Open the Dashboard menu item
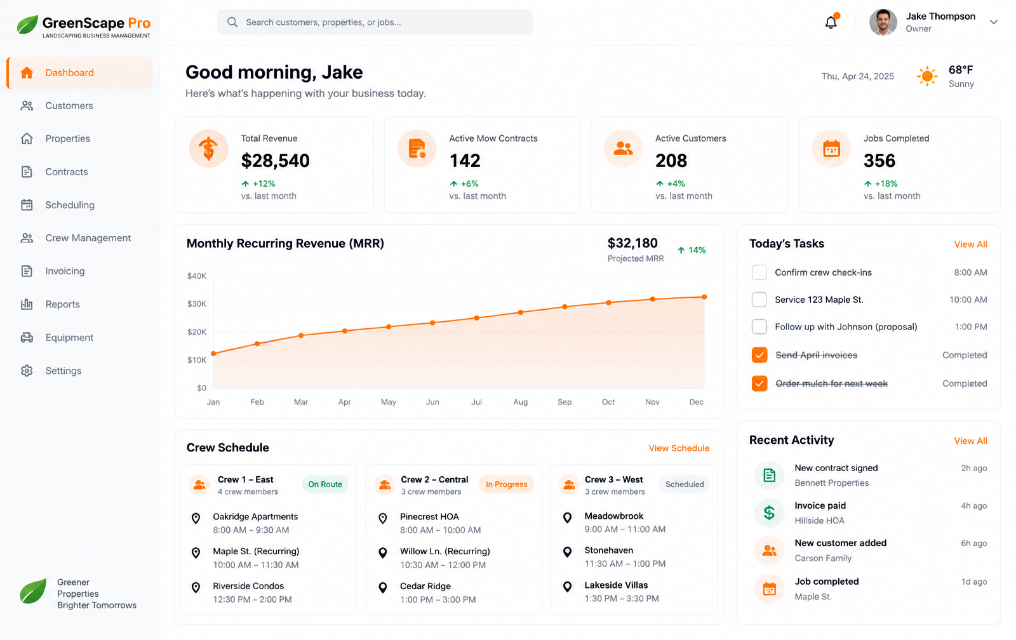The width and height of the screenshot is (1016, 640). [80, 73]
